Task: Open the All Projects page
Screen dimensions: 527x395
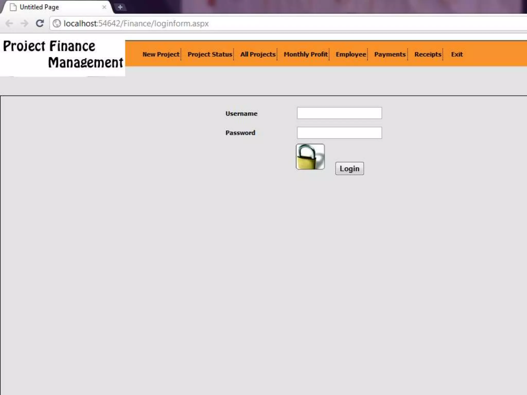Action: click(258, 54)
